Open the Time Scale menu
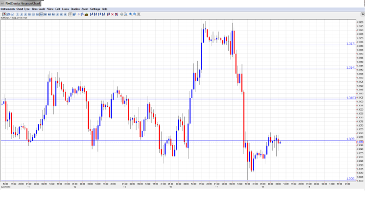 pyautogui.click(x=39, y=9)
